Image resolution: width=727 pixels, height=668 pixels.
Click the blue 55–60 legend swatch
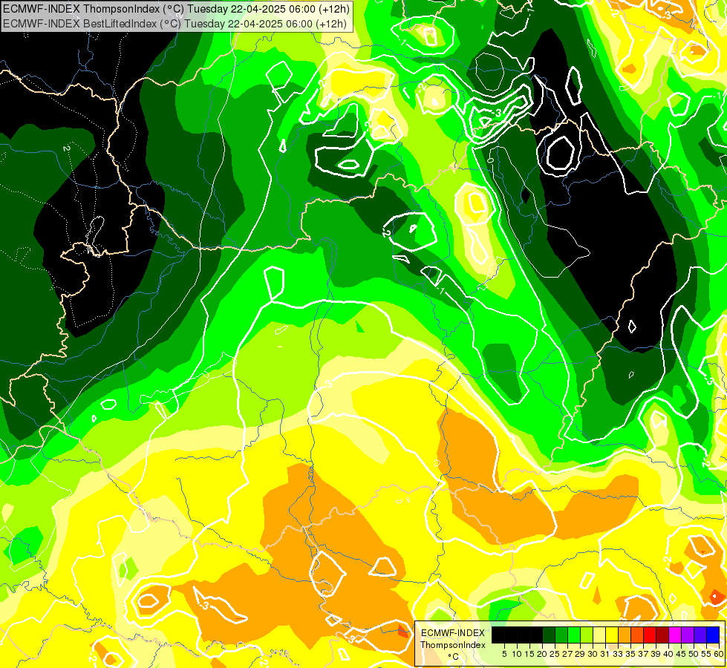[713, 635]
